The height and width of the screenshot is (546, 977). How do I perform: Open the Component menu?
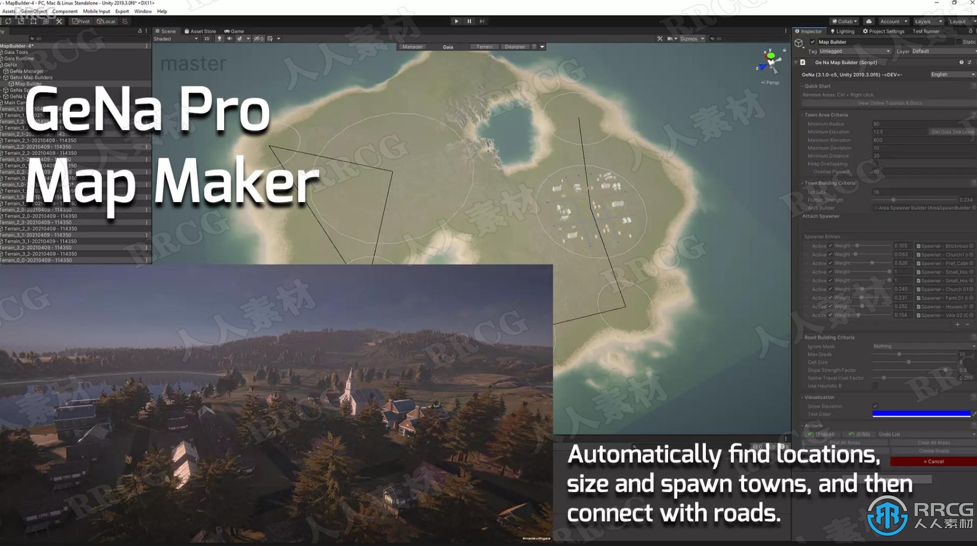pos(65,11)
